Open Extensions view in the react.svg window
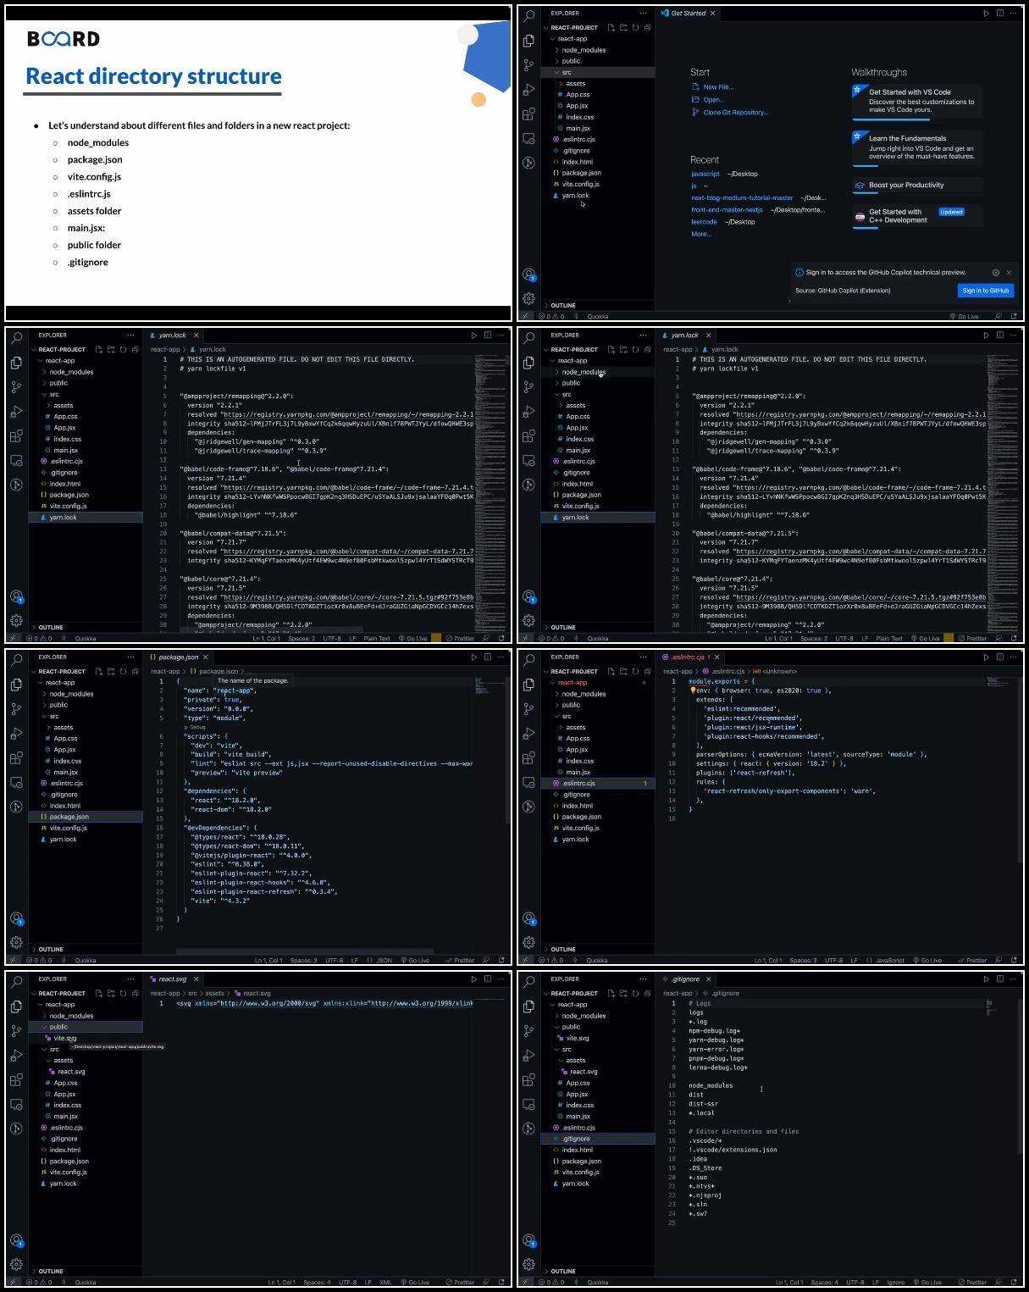This screenshot has height=1292, width=1029. 16,1080
